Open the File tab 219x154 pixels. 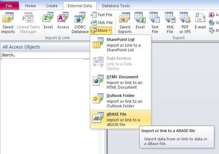9,6
